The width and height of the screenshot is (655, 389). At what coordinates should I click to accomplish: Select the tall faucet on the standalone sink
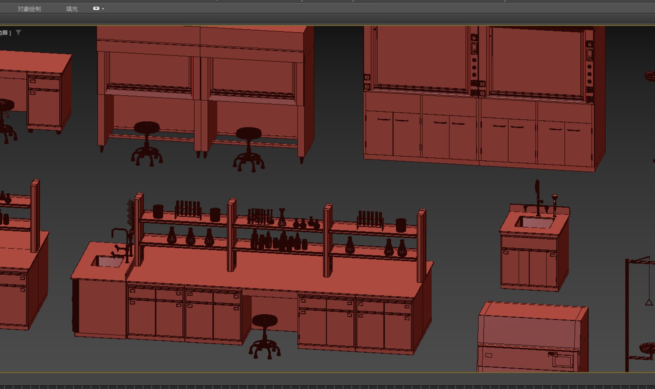tap(537, 198)
